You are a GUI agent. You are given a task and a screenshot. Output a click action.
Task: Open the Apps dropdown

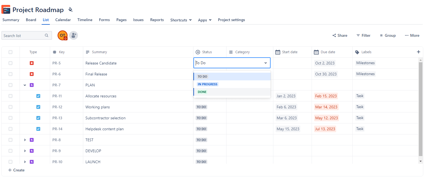(204, 20)
